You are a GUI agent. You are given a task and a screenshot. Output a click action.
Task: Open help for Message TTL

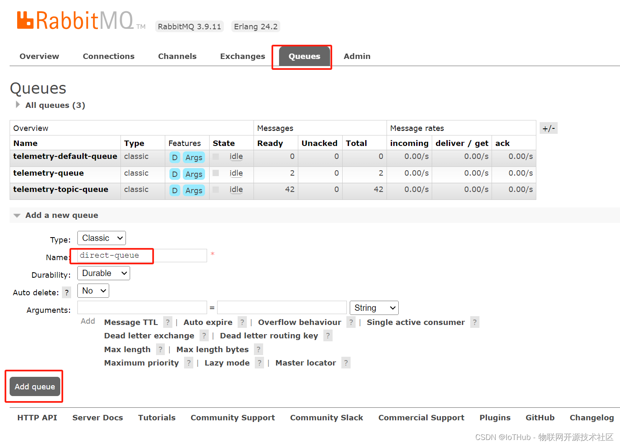pyautogui.click(x=168, y=322)
